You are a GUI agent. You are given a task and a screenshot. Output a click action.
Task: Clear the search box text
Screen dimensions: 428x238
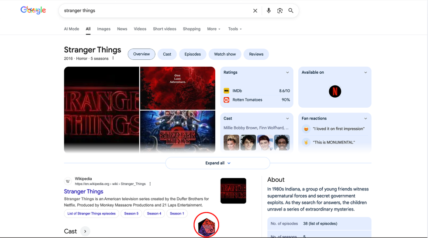255,11
